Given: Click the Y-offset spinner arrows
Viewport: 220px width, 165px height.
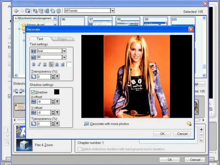Looking at the screenshot, I should point(53,112).
